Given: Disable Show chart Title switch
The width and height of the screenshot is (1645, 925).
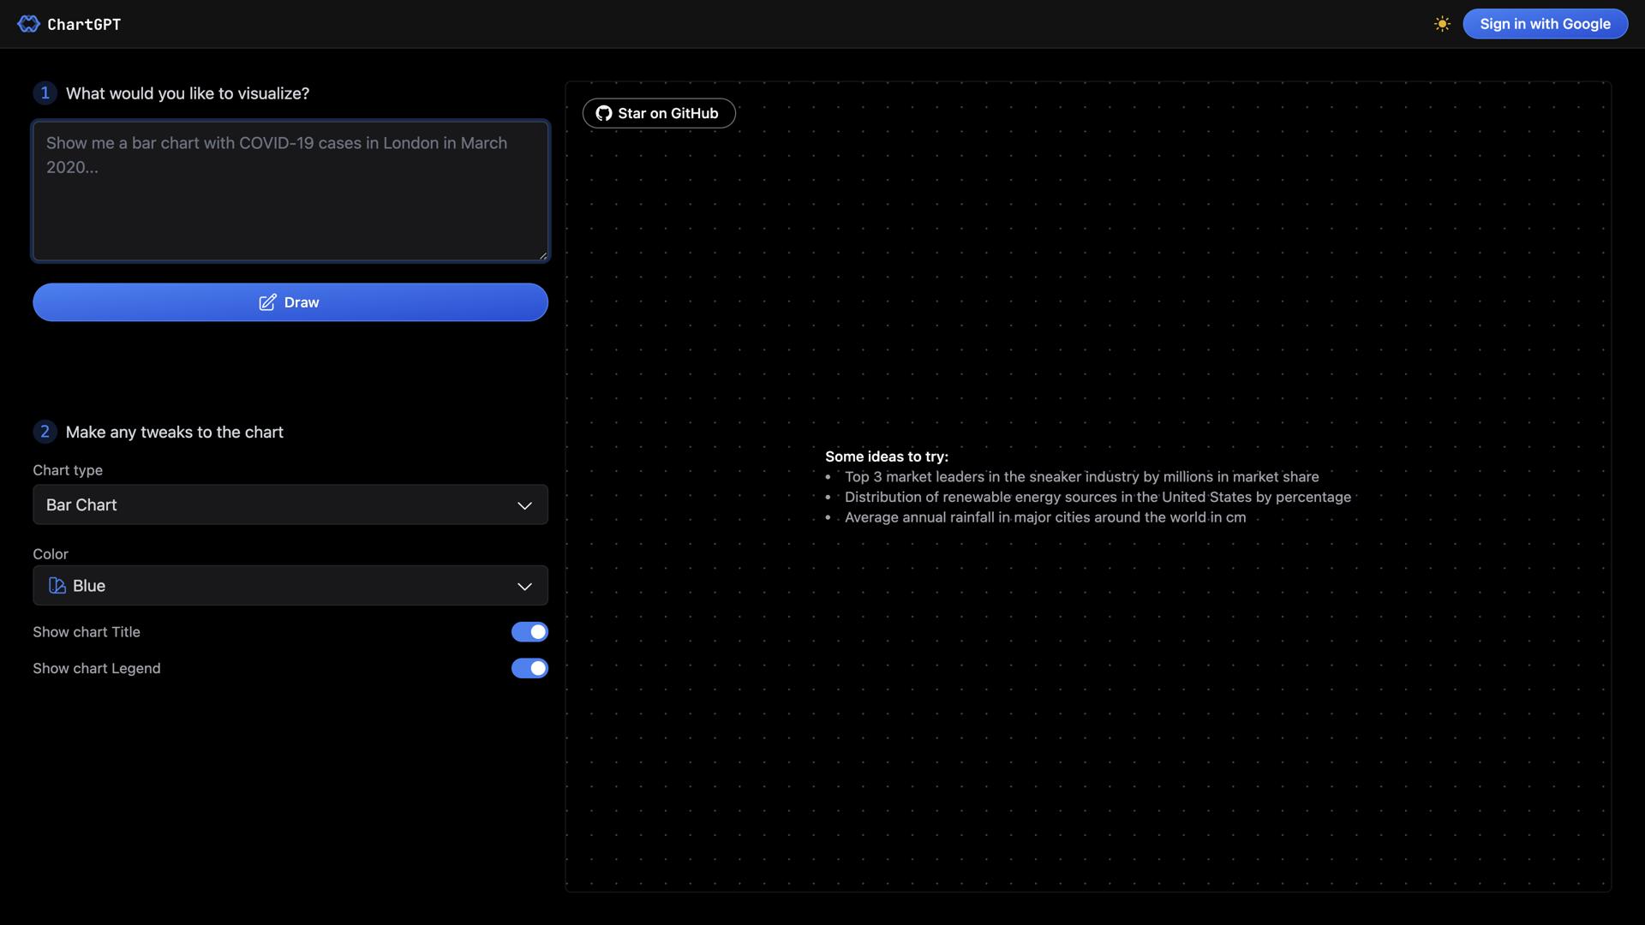Looking at the screenshot, I should click(529, 632).
